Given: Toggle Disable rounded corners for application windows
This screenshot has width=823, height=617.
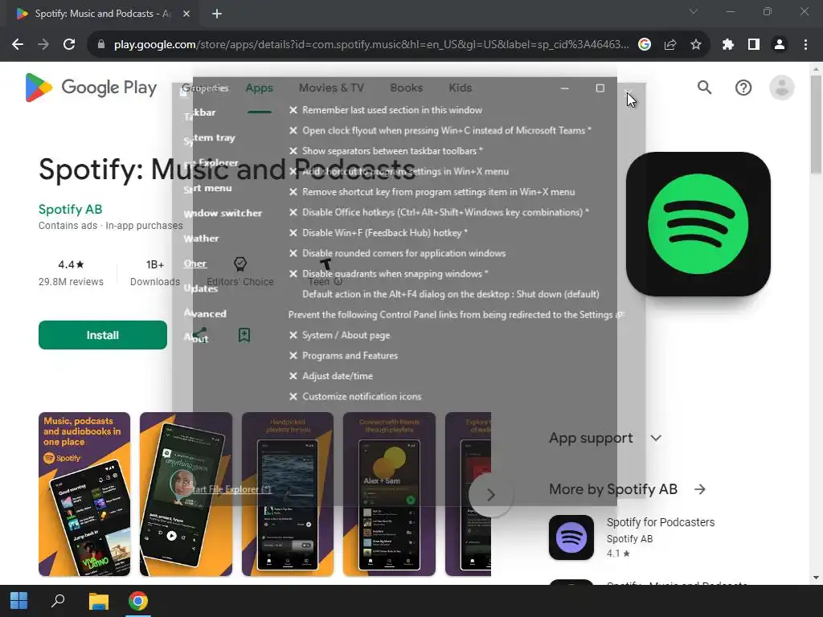Looking at the screenshot, I should tap(397, 253).
